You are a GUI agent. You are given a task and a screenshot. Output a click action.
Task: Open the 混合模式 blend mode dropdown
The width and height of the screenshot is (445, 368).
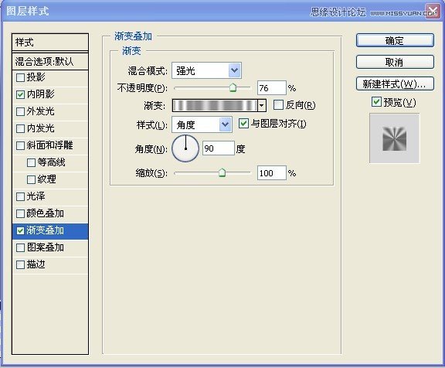coord(206,70)
